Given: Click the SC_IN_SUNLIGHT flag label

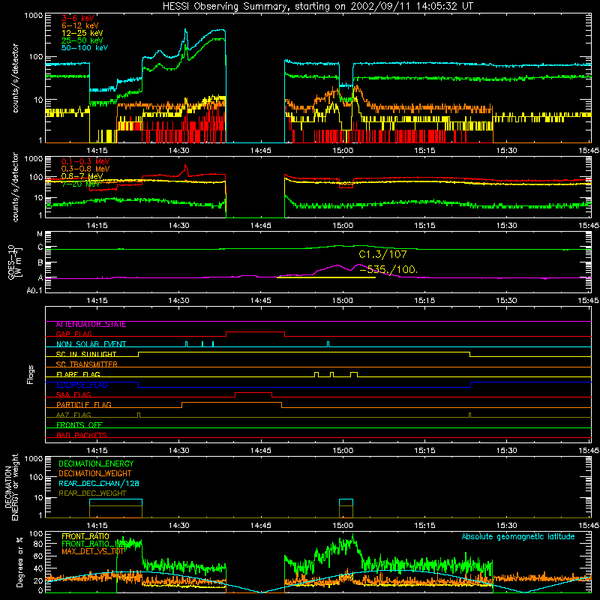Looking at the screenshot, I should 86,354.
